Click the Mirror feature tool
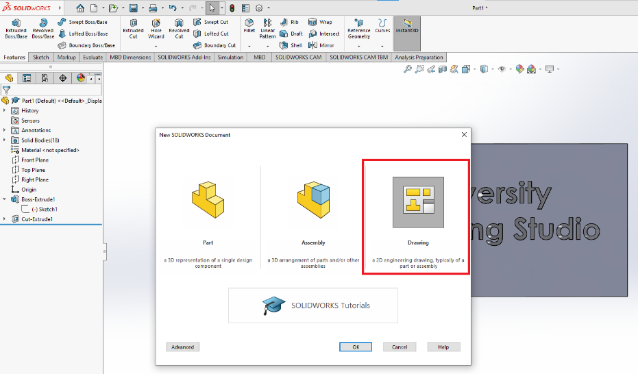 pos(323,45)
